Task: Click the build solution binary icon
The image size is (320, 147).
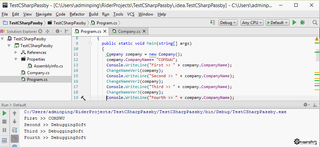Action: click(212, 22)
